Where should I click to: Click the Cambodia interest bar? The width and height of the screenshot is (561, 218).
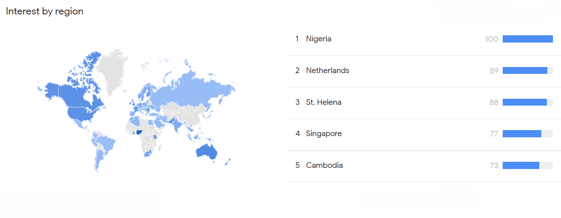521,165
